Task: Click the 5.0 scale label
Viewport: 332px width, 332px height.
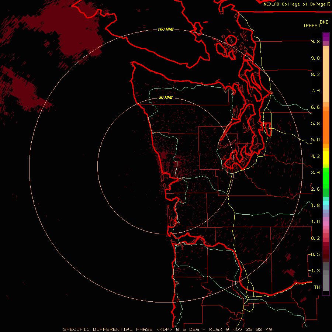Action: tap(315, 140)
